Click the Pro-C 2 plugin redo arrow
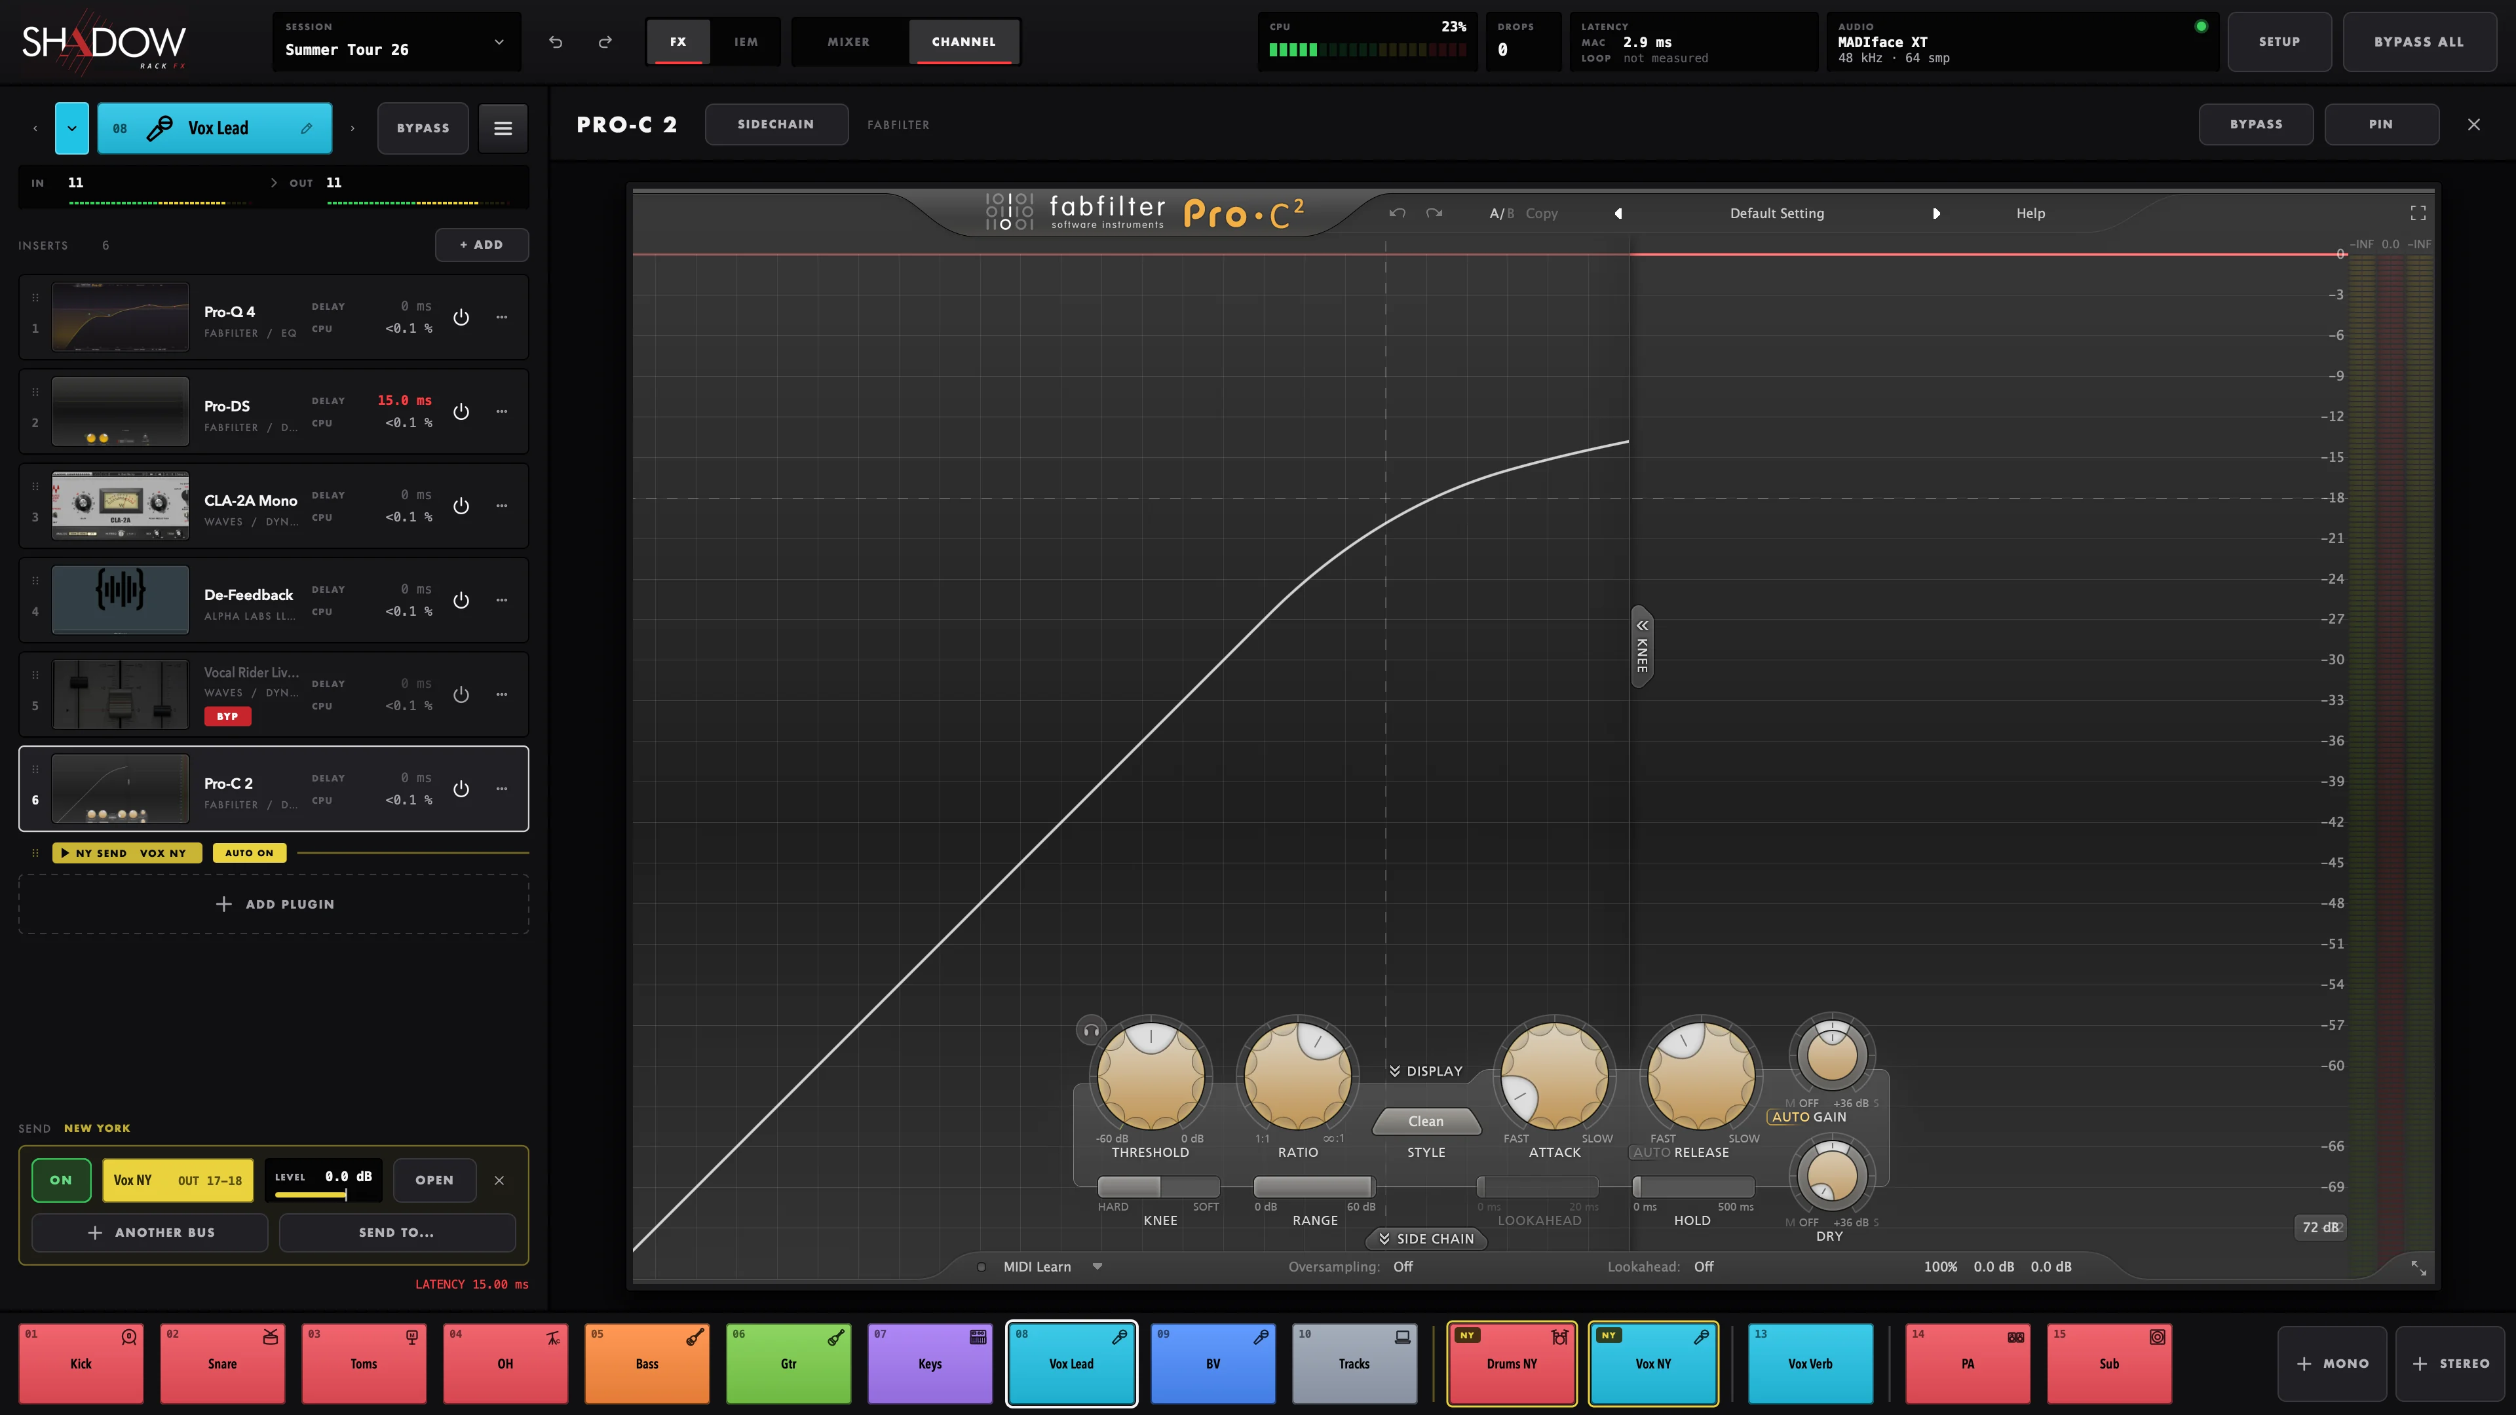2516x1415 pixels. point(1434,213)
